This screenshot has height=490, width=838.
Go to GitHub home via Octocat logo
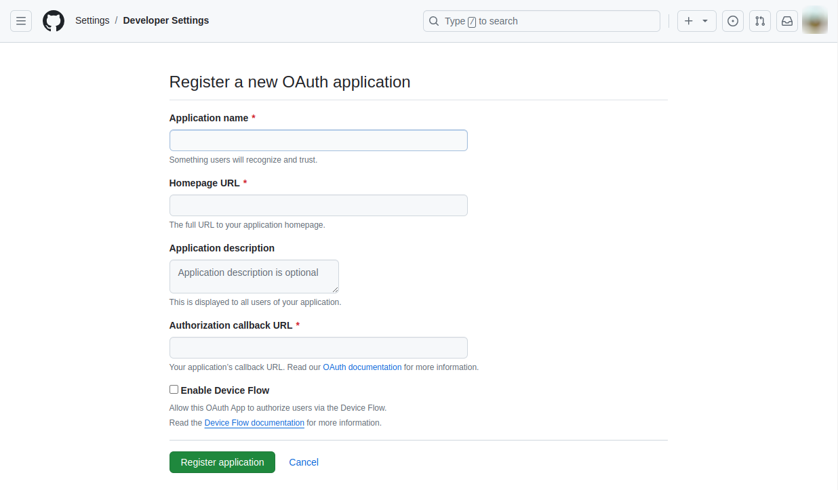tap(54, 21)
